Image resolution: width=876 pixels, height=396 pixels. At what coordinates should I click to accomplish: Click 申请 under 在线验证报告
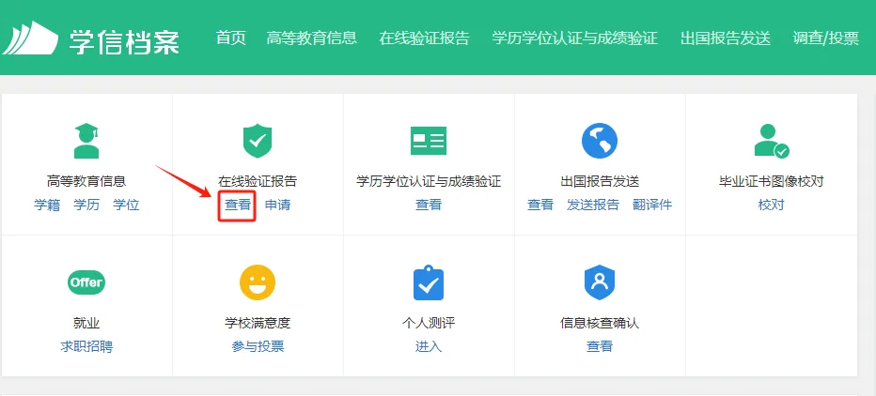pos(277,205)
